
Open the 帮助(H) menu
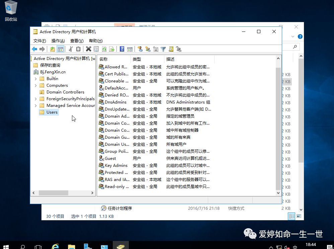(x=96, y=41)
